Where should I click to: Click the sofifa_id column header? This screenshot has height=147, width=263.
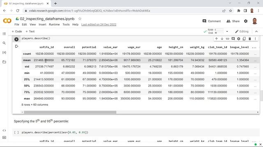[x=46, y=47]
